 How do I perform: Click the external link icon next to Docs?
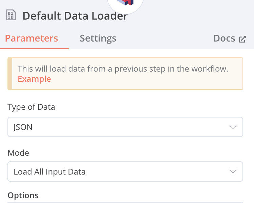tap(242, 39)
